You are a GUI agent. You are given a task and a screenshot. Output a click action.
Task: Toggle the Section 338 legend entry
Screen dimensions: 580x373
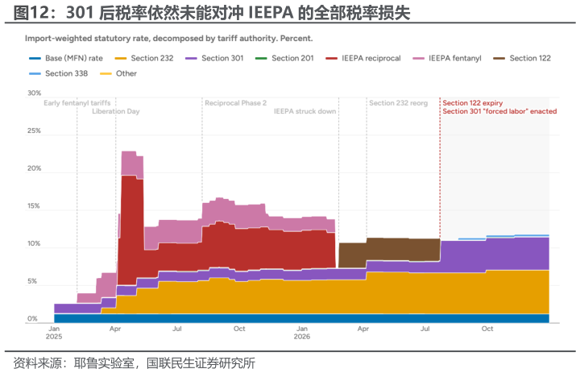click(x=59, y=73)
